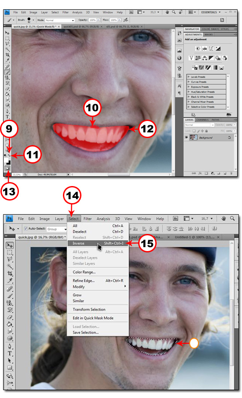The height and width of the screenshot is (398, 242).
Task: Open the brush Mode dropdown showing Normal
Action: point(60,20)
